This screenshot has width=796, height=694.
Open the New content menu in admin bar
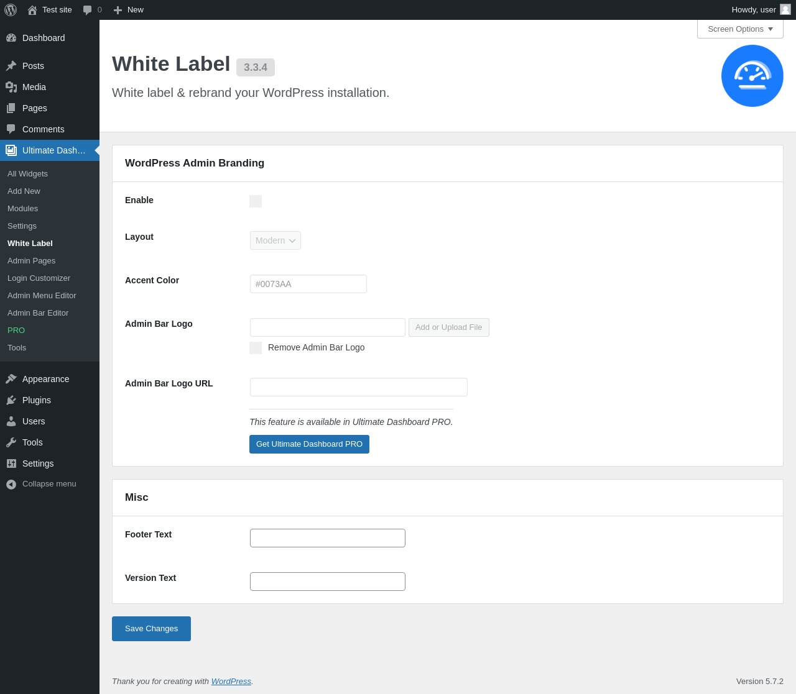point(129,10)
